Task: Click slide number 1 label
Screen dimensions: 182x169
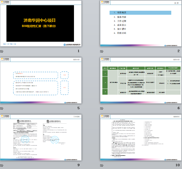Action: 79,51
